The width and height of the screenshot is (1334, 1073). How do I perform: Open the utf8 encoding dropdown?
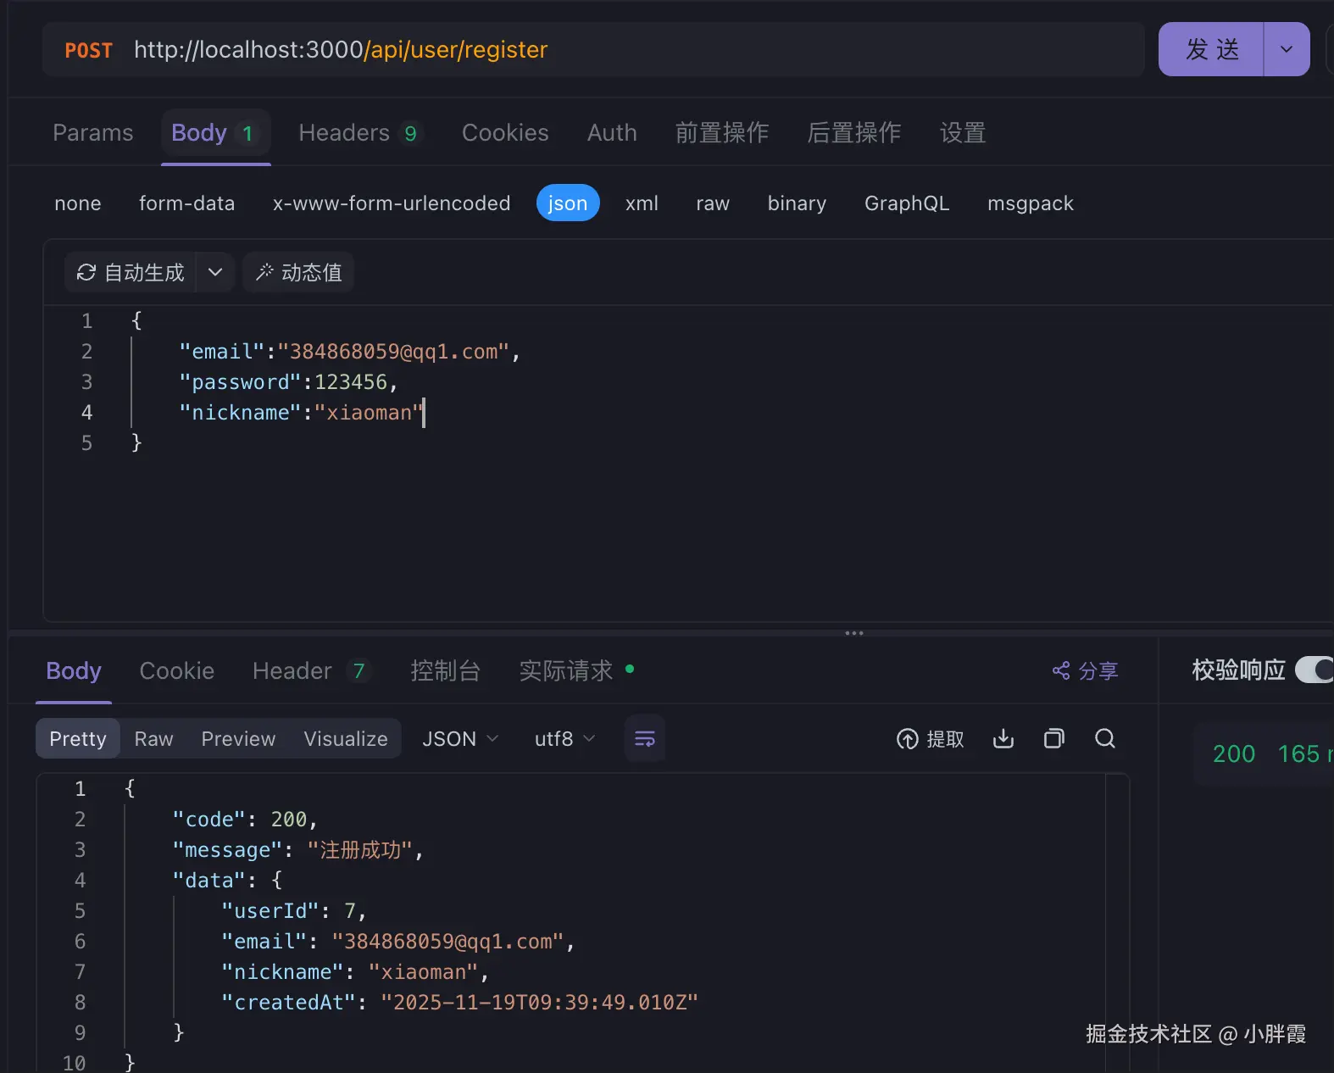565,739
